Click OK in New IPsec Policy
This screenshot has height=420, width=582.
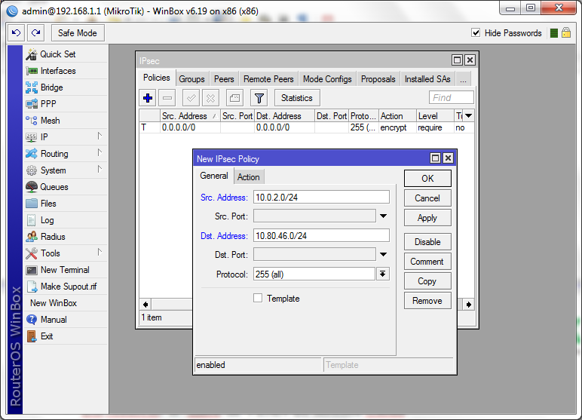(427, 179)
